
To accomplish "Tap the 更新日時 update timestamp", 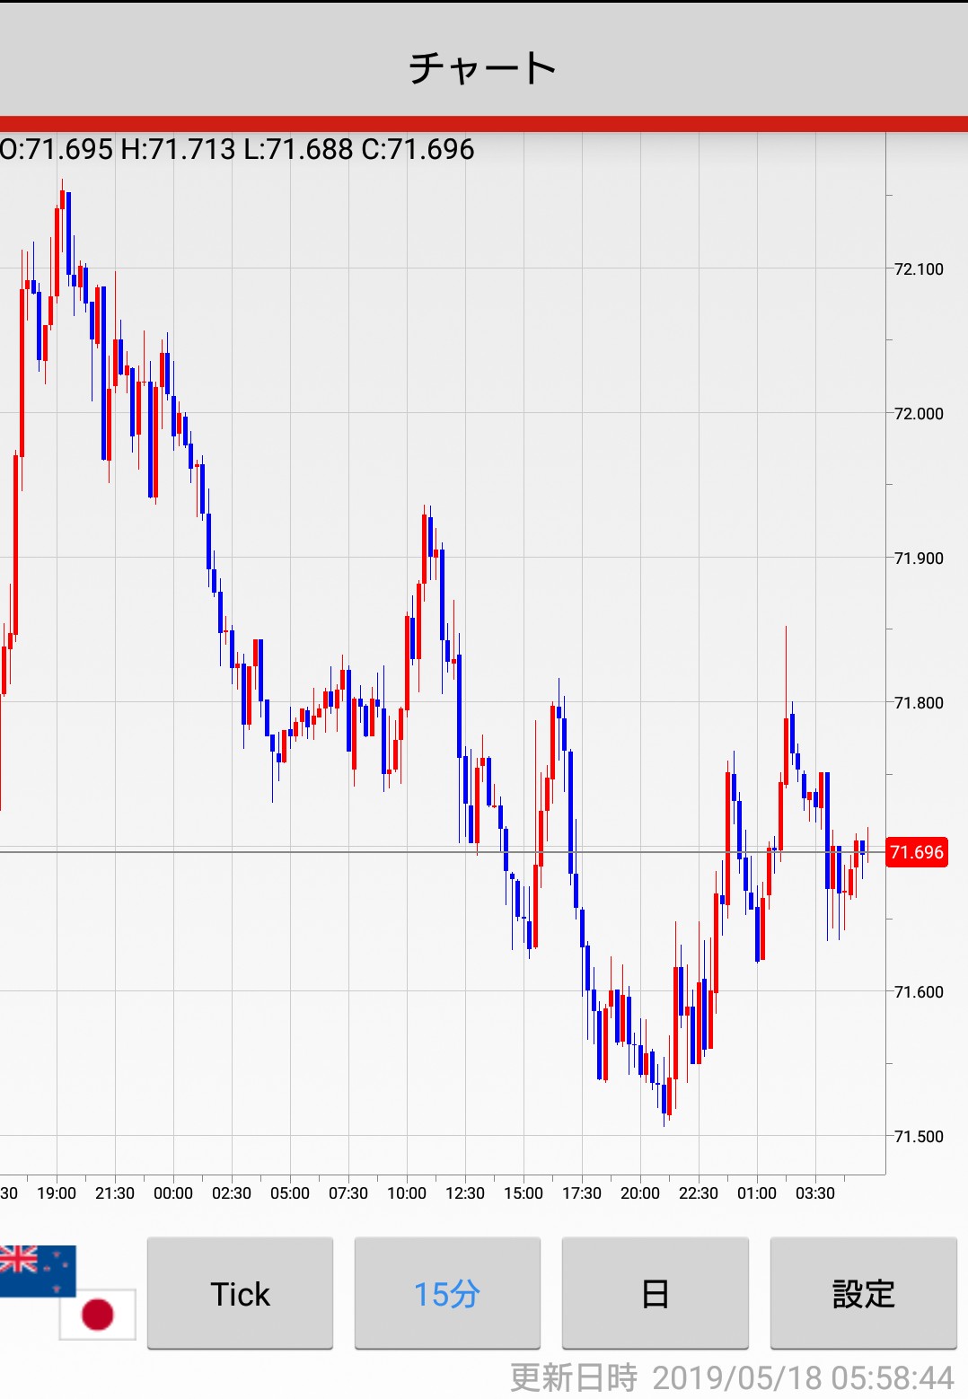I will point(732,1377).
